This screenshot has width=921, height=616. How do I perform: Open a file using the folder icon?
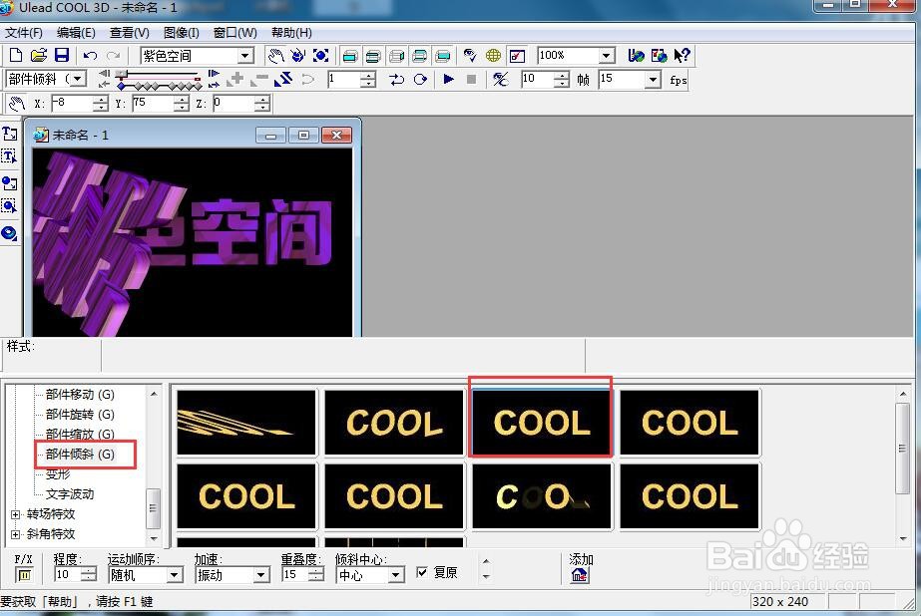(x=39, y=56)
